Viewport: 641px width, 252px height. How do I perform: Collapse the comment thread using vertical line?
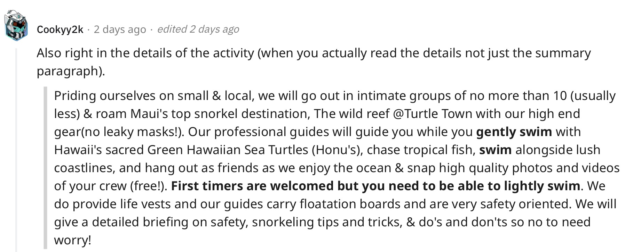tap(15, 150)
